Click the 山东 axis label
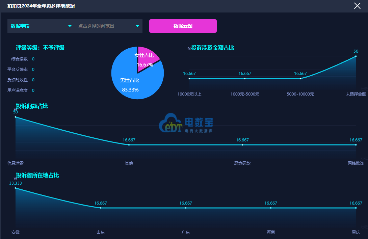368x239 pixels. pyautogui.click(x=101, y=232)
